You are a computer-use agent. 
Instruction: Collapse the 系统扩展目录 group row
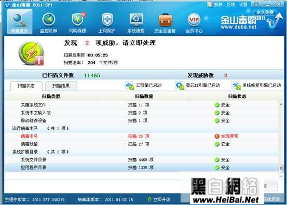[141, 152]
